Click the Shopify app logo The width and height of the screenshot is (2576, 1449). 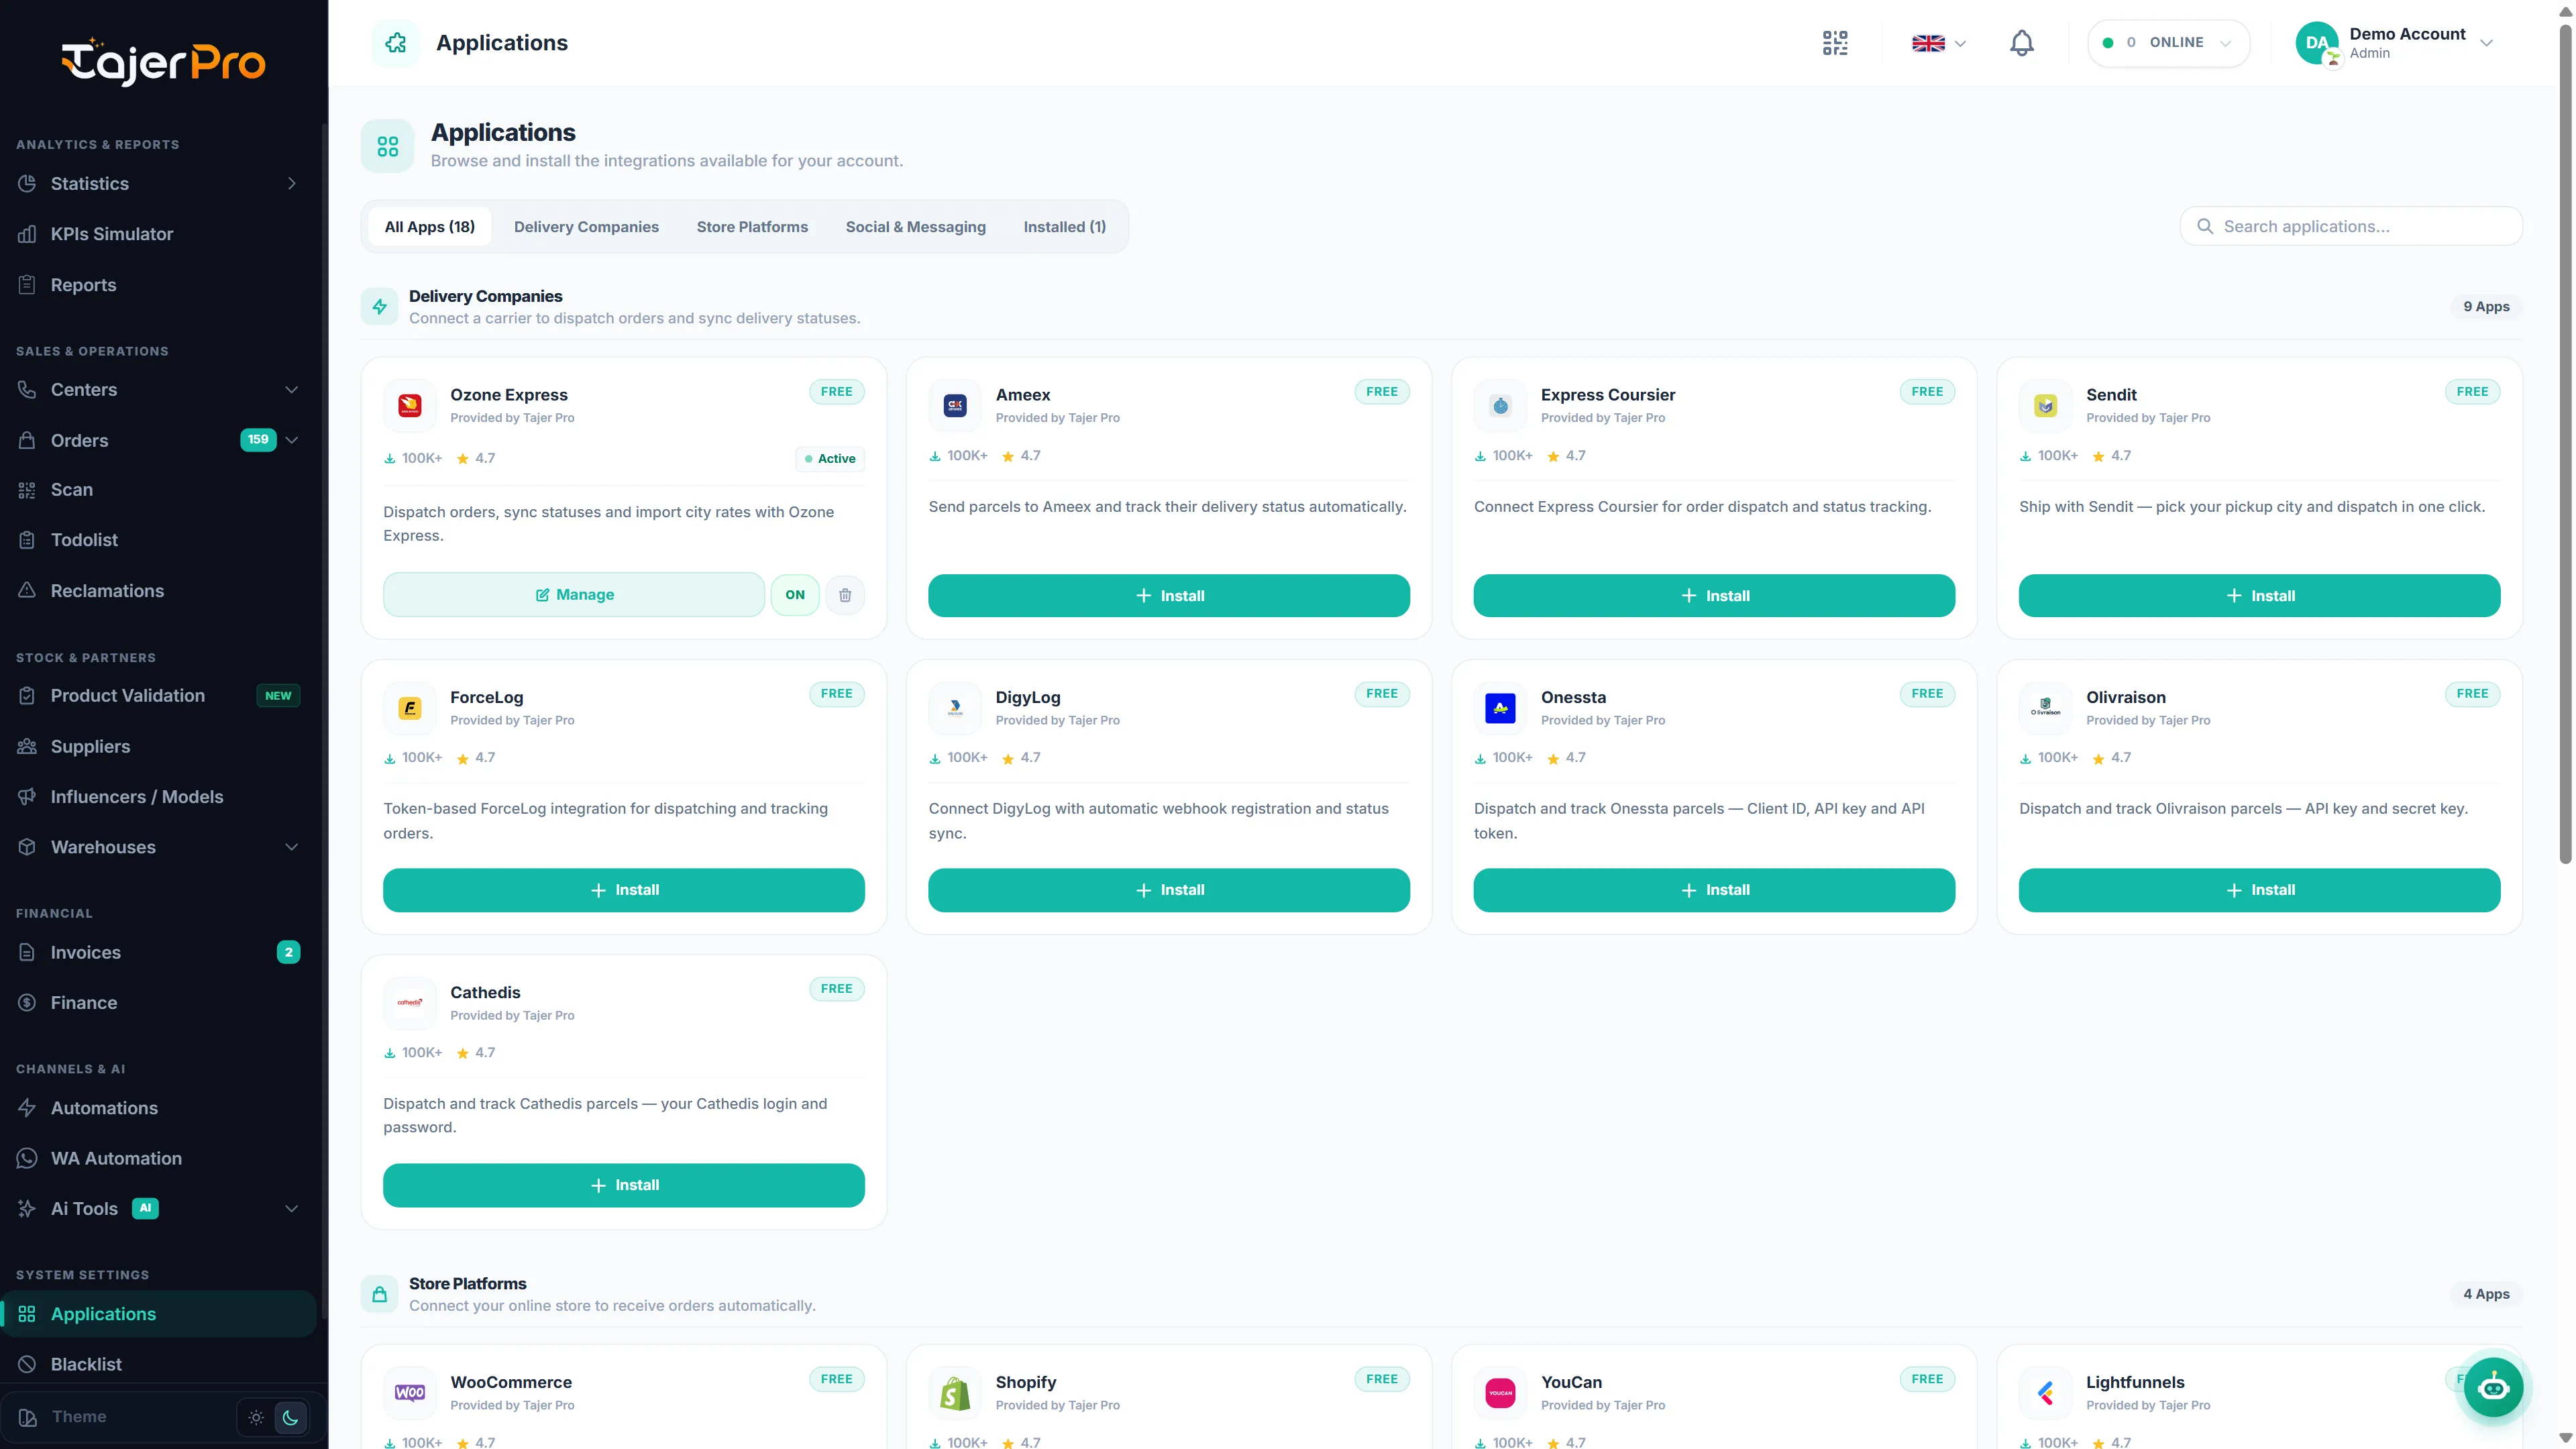[955, 1393]
